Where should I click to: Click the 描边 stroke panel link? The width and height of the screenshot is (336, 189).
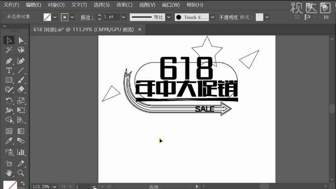[x=87, y=17]
